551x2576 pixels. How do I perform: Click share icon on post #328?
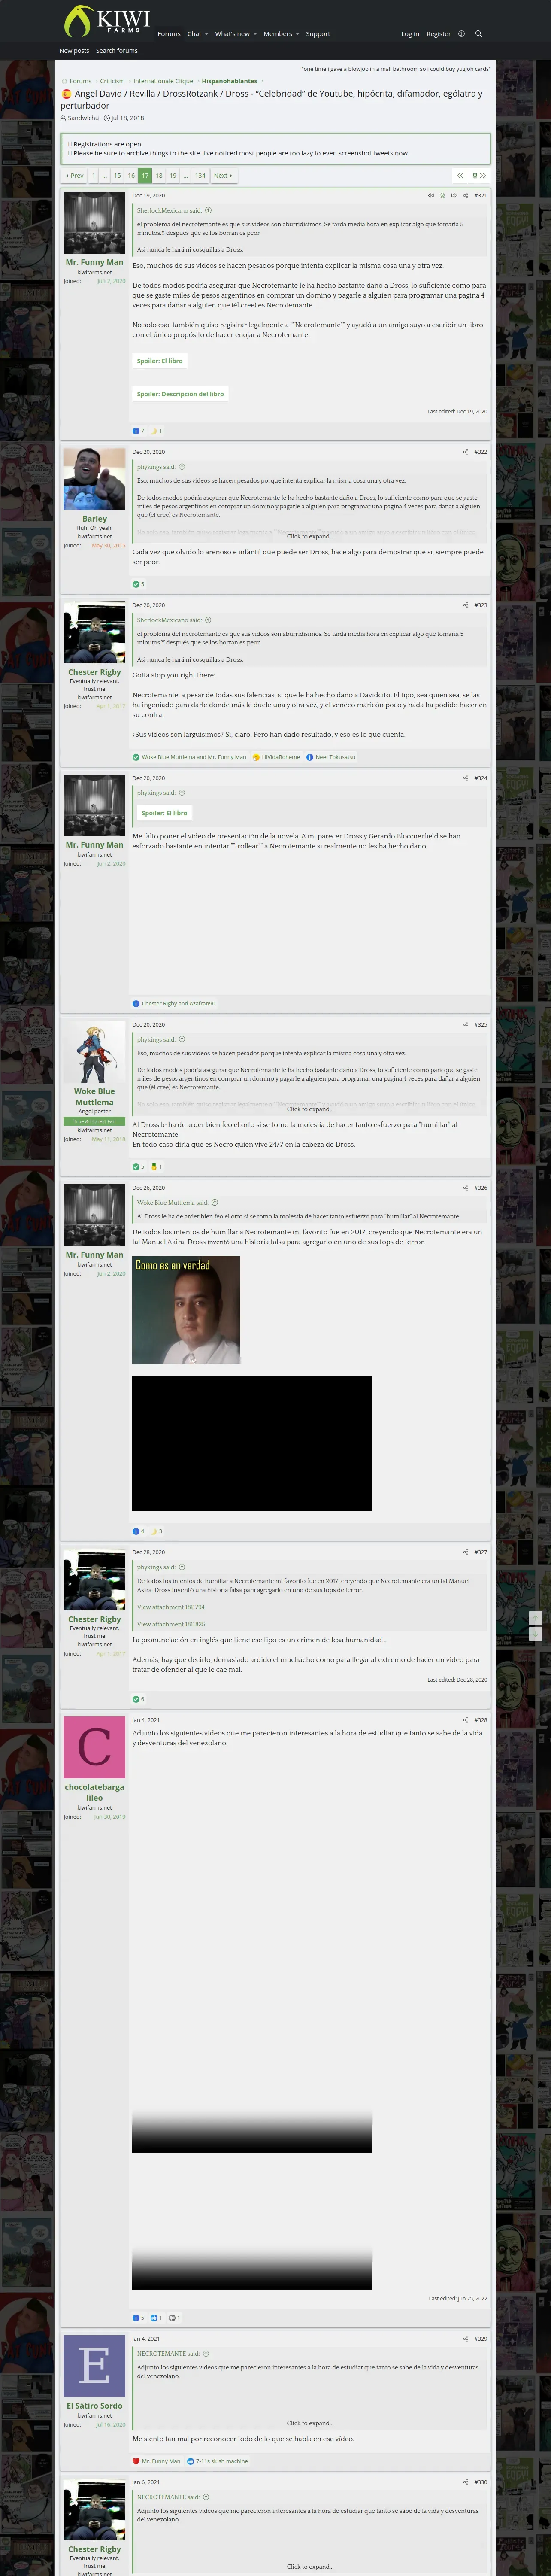point(465,1720)
